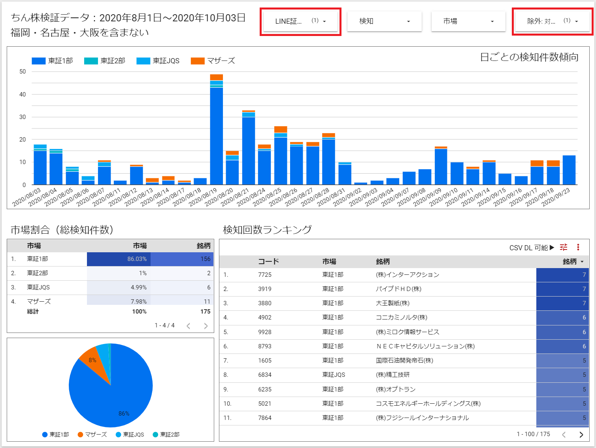
Task: Open the 除外 filter dropdown
Action: coord(552,21)
